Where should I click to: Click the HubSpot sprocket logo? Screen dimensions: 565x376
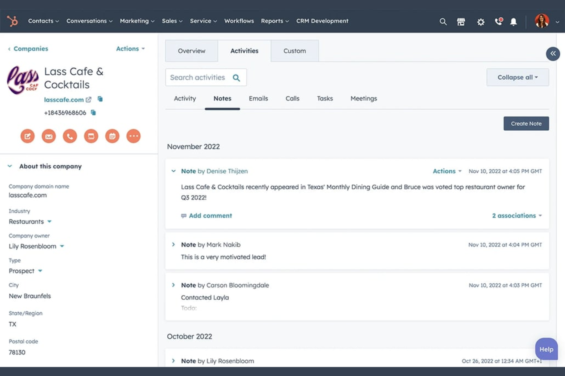click(12, 21)
